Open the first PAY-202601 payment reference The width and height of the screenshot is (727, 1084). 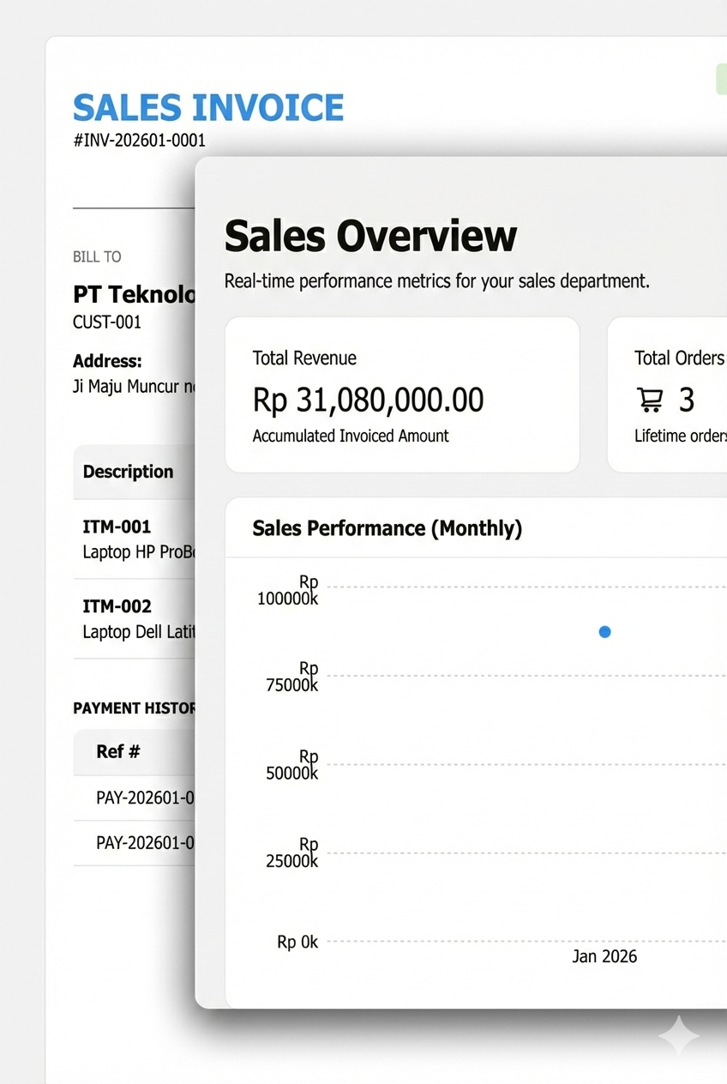point(144,798)
